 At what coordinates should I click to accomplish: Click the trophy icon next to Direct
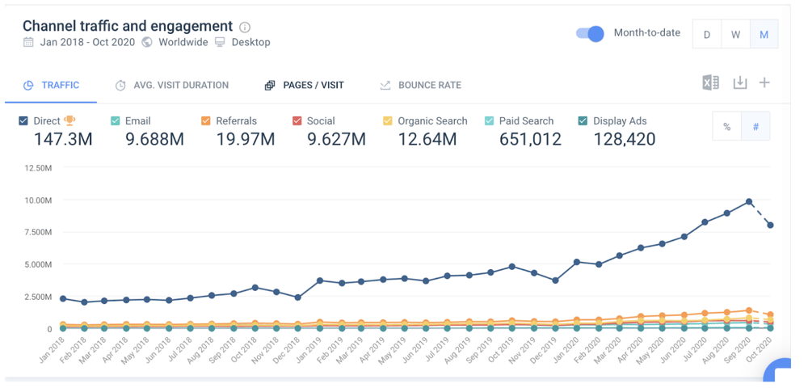click(69, 120)
